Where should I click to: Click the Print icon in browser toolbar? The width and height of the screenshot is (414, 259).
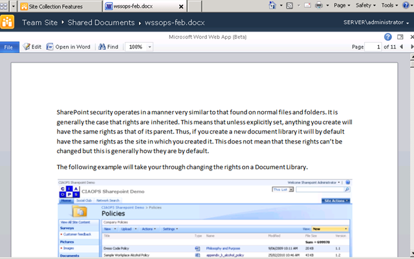[319, 5]
